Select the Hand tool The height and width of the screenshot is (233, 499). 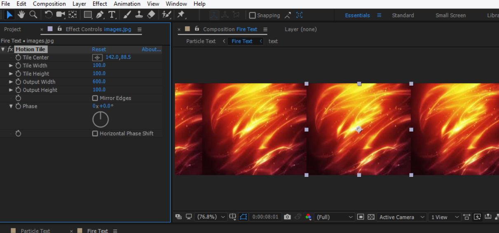21,15
